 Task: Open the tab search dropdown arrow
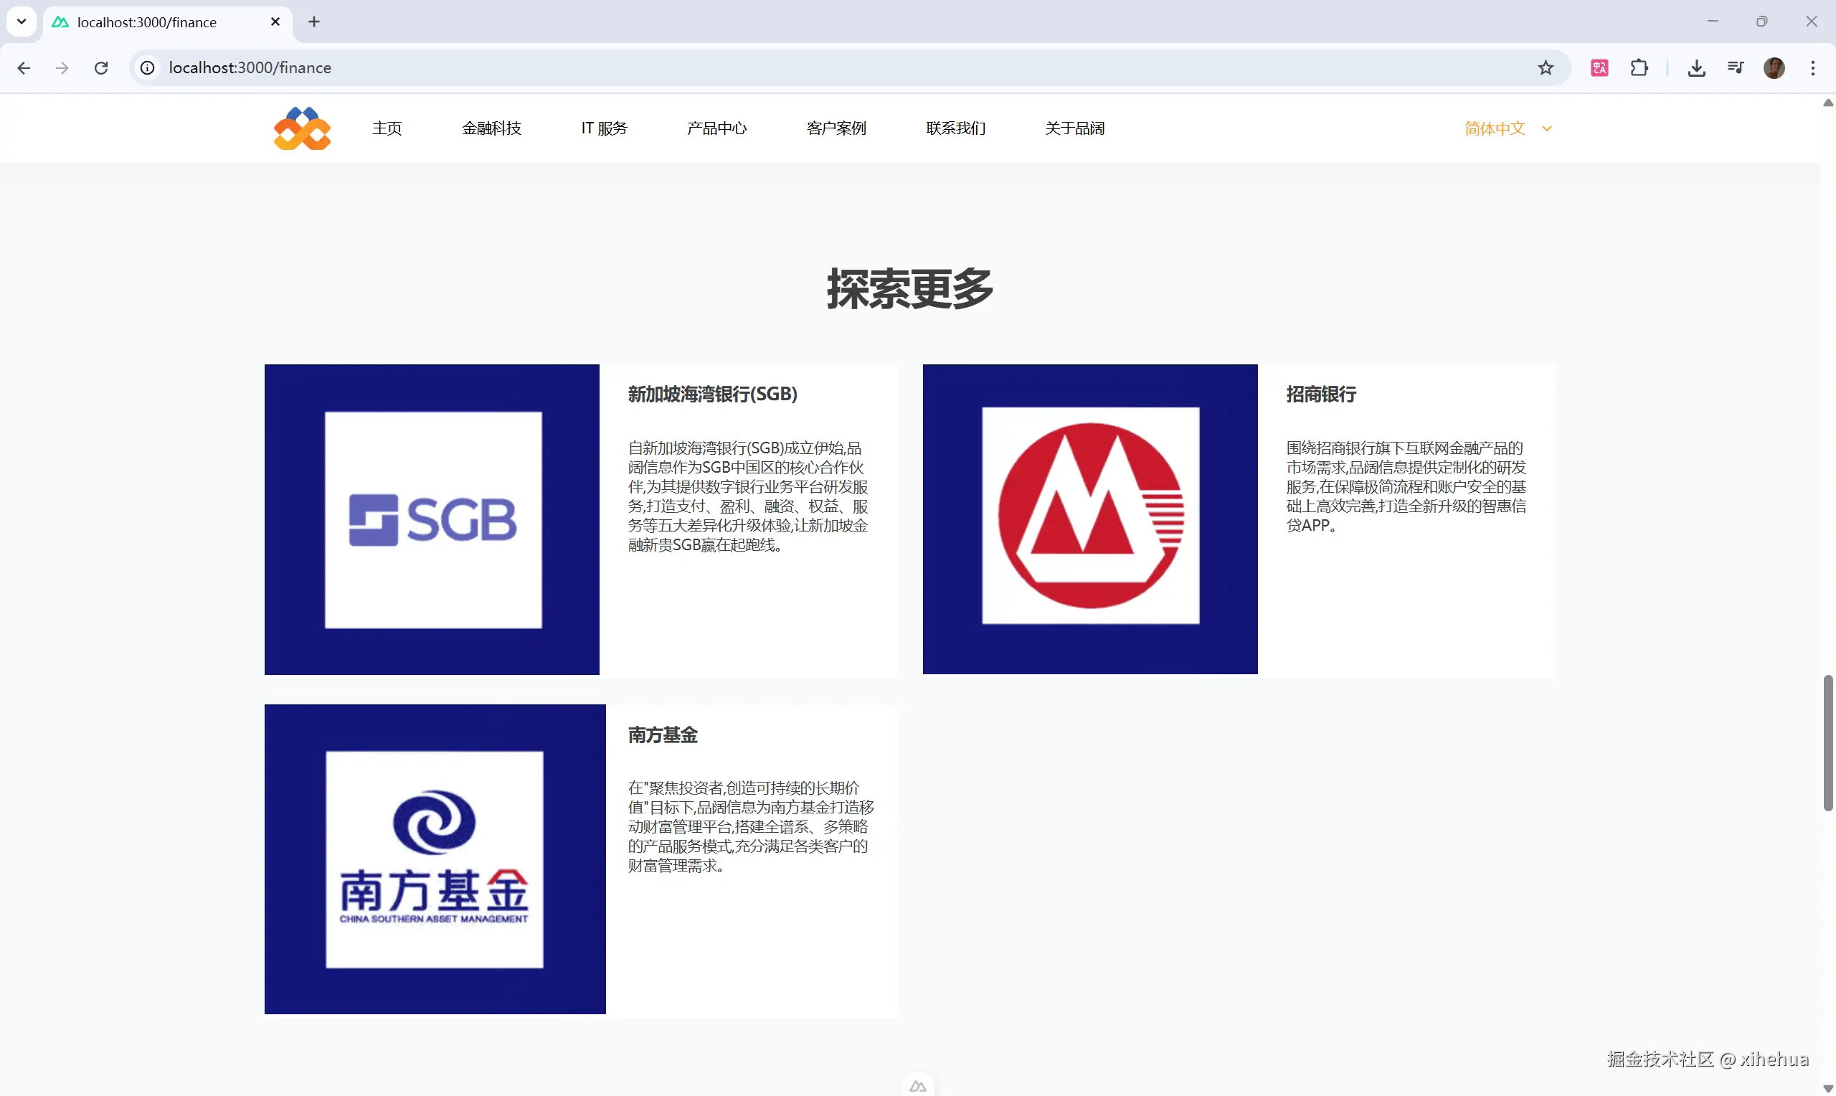coord(22,22)
